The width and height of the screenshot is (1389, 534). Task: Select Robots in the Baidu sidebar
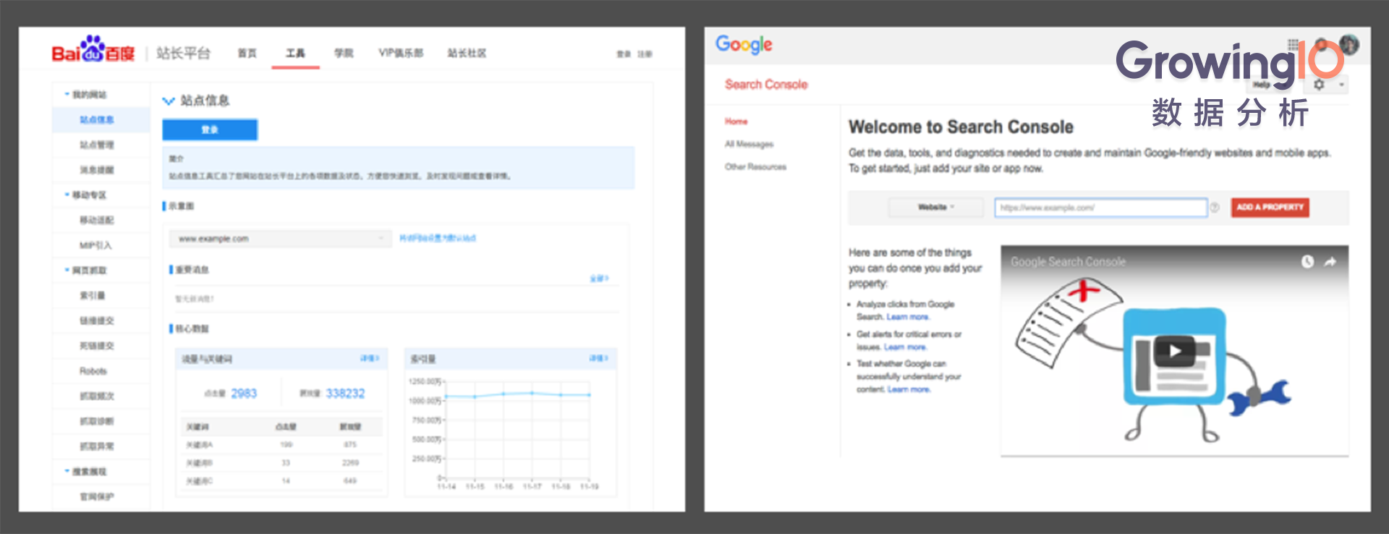click(93, 371)
